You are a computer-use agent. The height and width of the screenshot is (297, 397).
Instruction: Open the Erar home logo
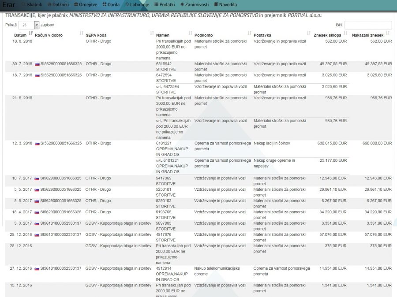pyautogui.click(x=9, y=4)
